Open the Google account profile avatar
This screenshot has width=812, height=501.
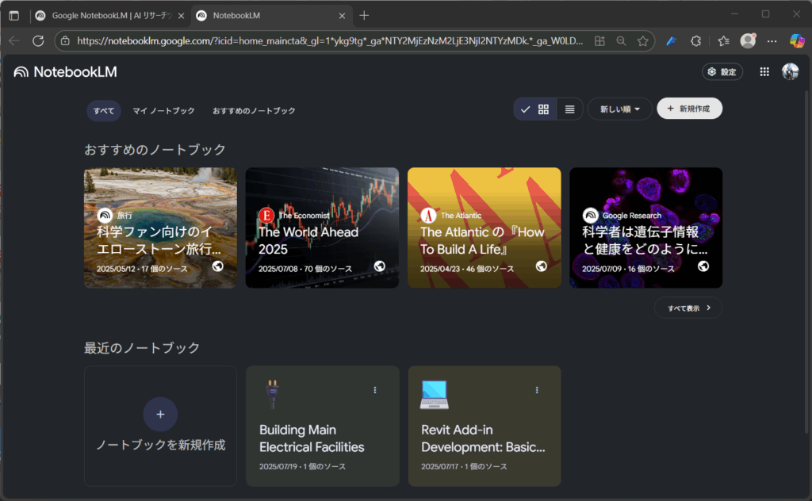click(790, 72)
